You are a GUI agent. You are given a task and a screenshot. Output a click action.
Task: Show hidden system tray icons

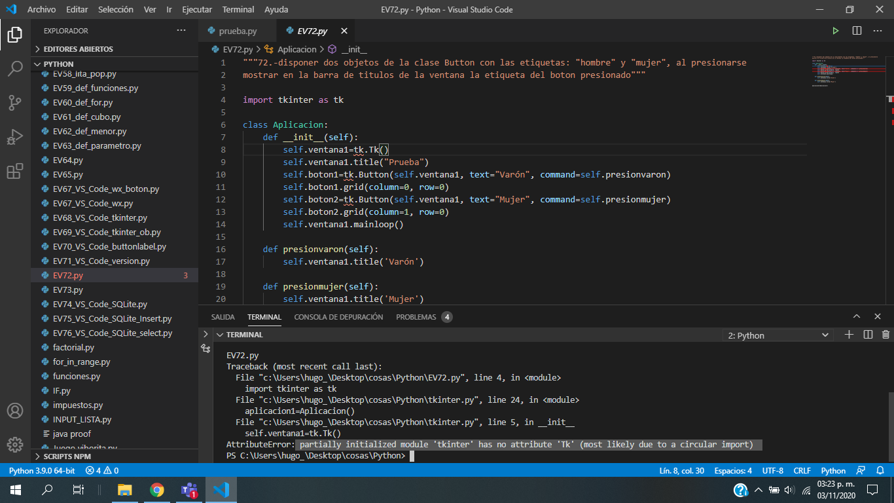pyautogui.click(x=759, y=490)
